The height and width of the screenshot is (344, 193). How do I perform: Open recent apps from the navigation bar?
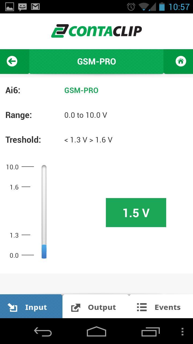coord(150,332)
